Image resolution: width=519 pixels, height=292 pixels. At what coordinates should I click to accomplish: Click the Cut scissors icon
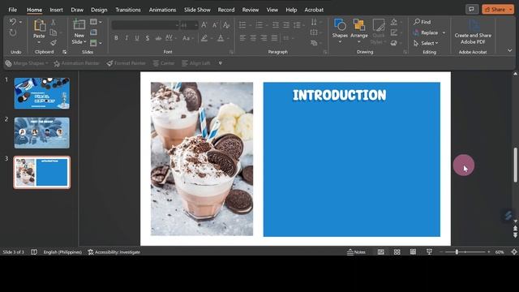(53, 23)
